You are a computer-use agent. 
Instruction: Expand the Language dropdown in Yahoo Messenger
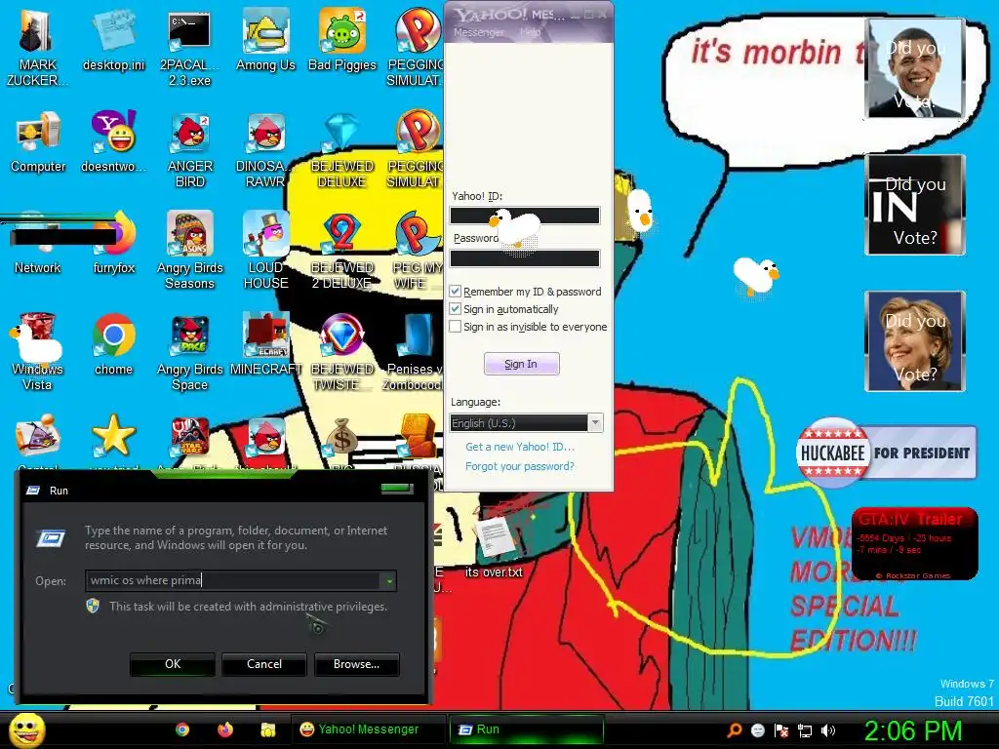click(595, 423)
